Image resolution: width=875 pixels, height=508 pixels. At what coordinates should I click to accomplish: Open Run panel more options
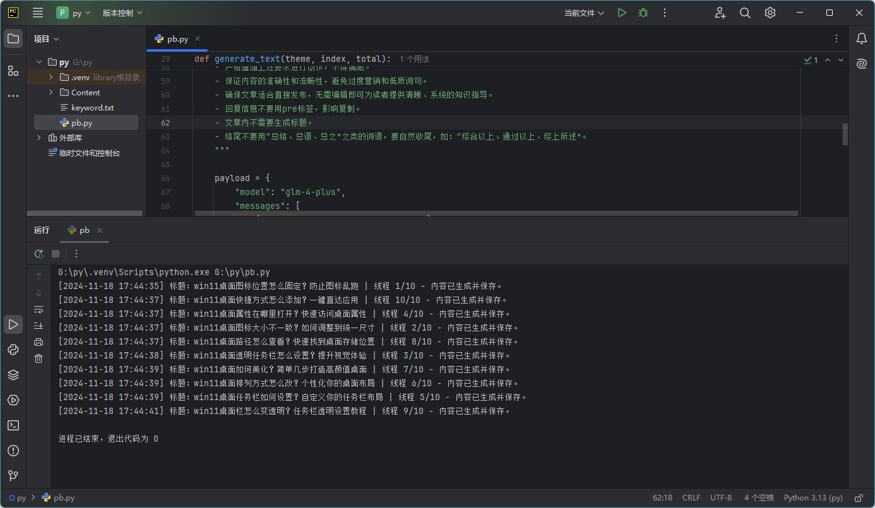76,254
